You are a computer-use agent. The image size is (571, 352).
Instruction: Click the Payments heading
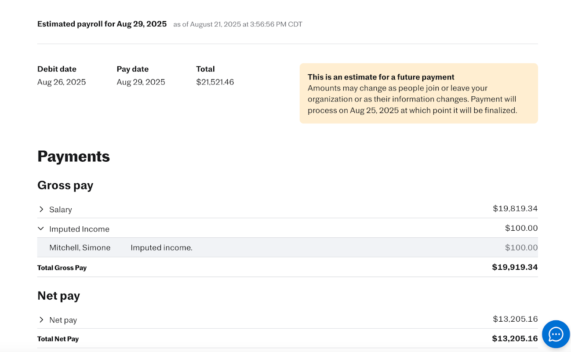coord(73,156)
